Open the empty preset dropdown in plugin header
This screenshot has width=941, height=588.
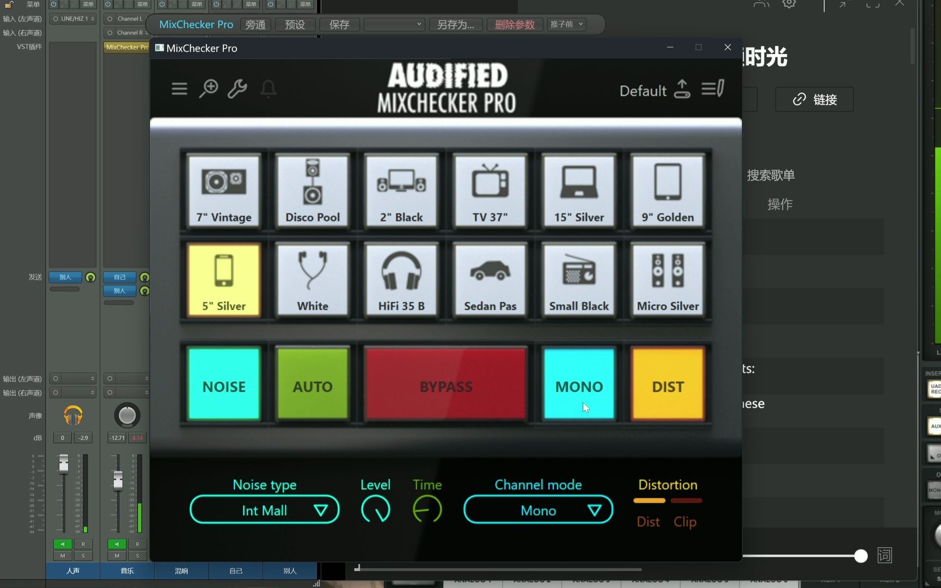pyautogui.click(x=394, y=24)
